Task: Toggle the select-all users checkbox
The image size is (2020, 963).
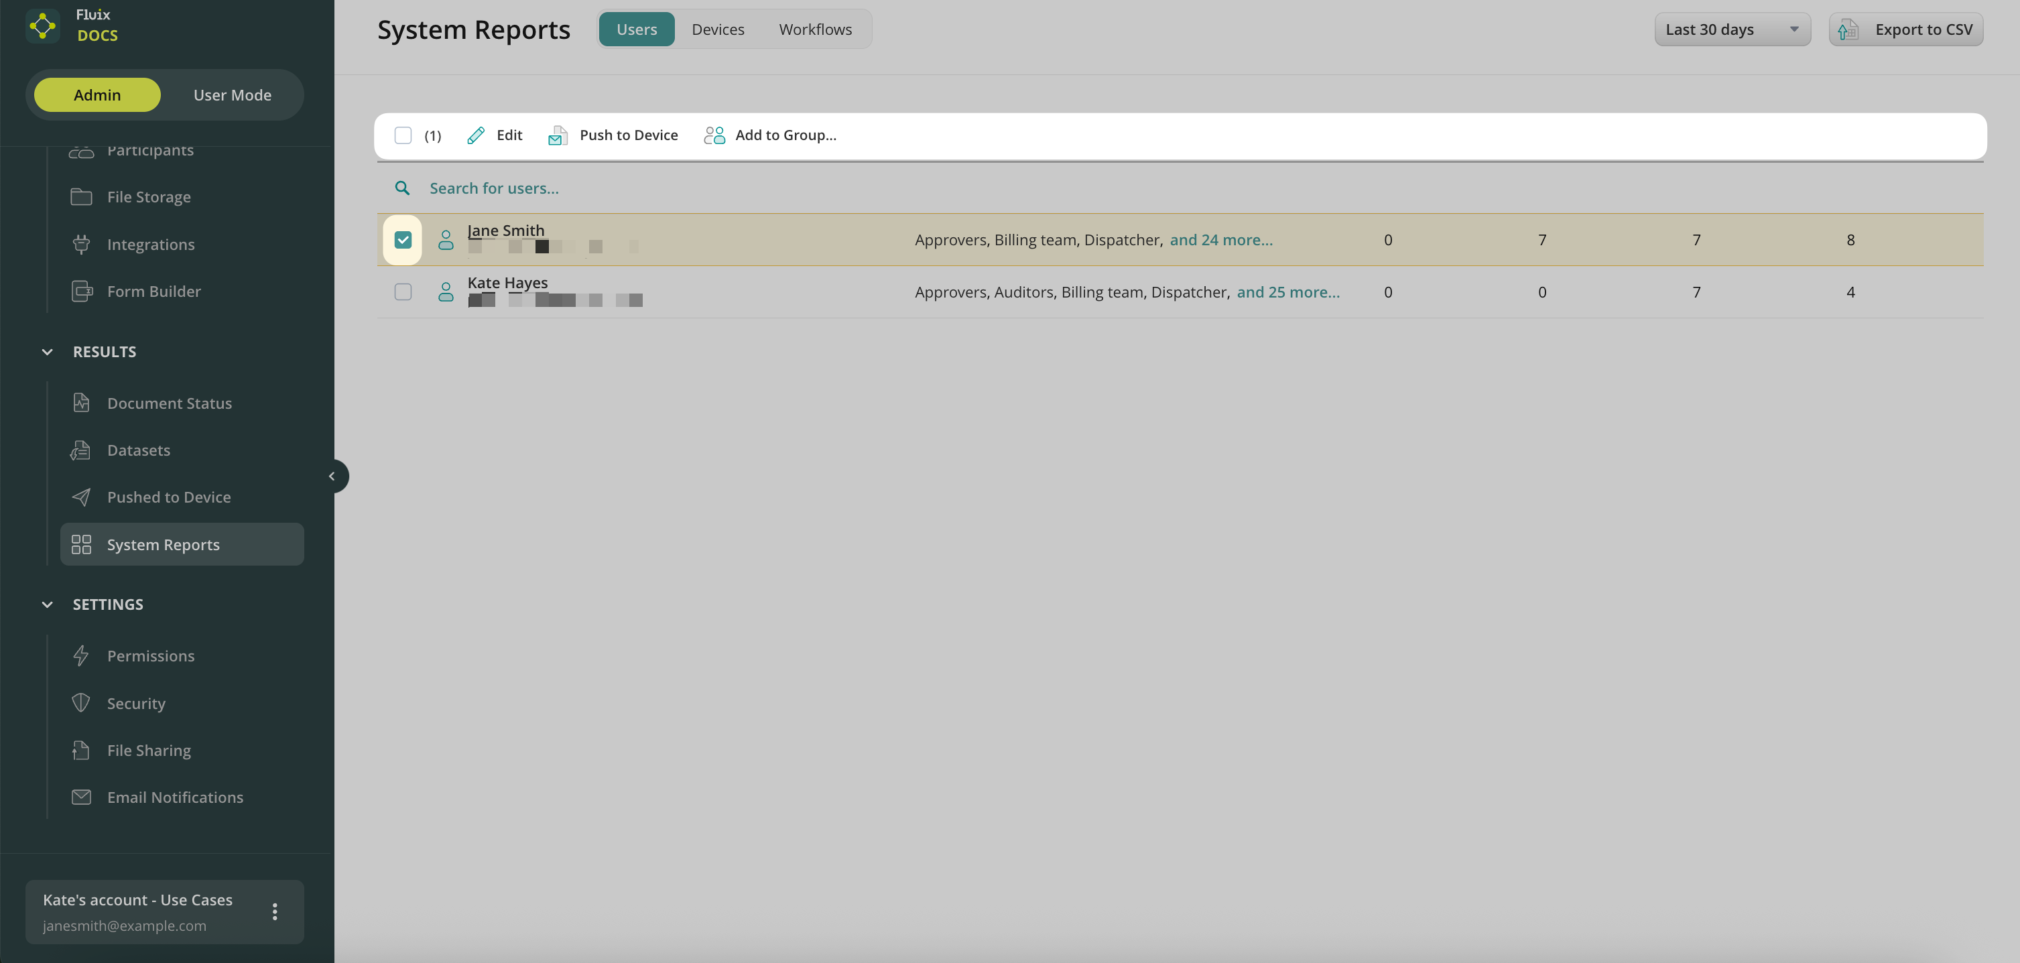Action: click(x=403, y=135)
